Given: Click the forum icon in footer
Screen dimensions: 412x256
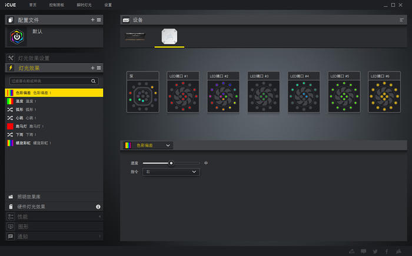Looking at the screenshot, I should (x=352, y=251).
